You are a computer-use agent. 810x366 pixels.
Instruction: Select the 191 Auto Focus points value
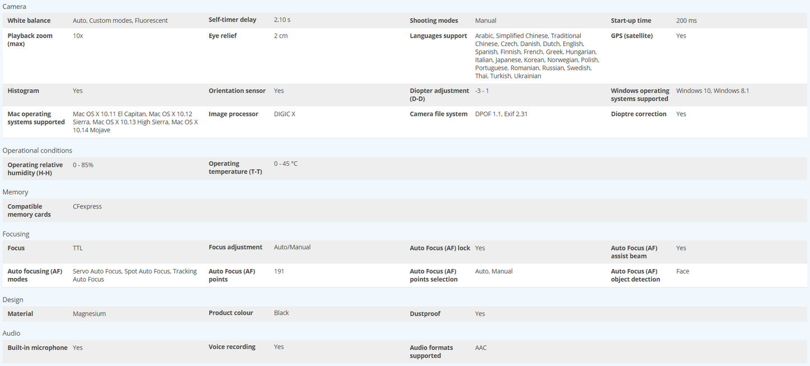[279, 271]
